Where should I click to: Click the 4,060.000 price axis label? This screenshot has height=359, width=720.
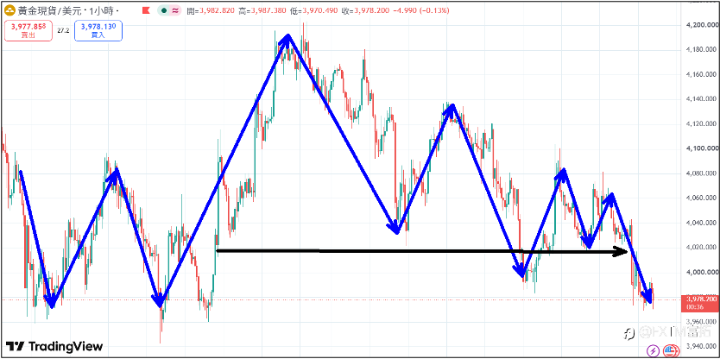[x=701, y=198]
